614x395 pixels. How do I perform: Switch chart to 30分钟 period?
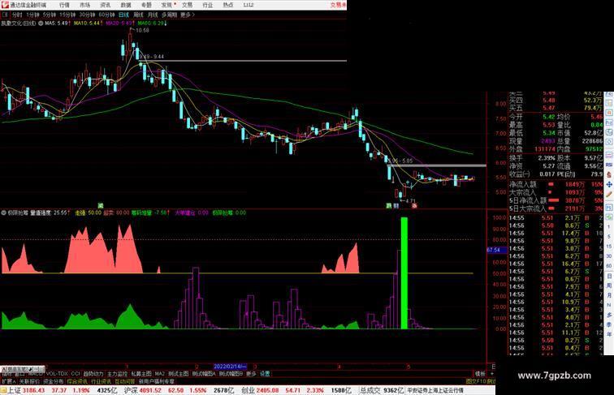(87, 15)
